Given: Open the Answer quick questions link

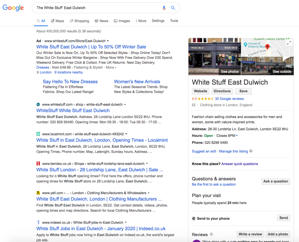Looking at the screenshot, I should (239, 164).
